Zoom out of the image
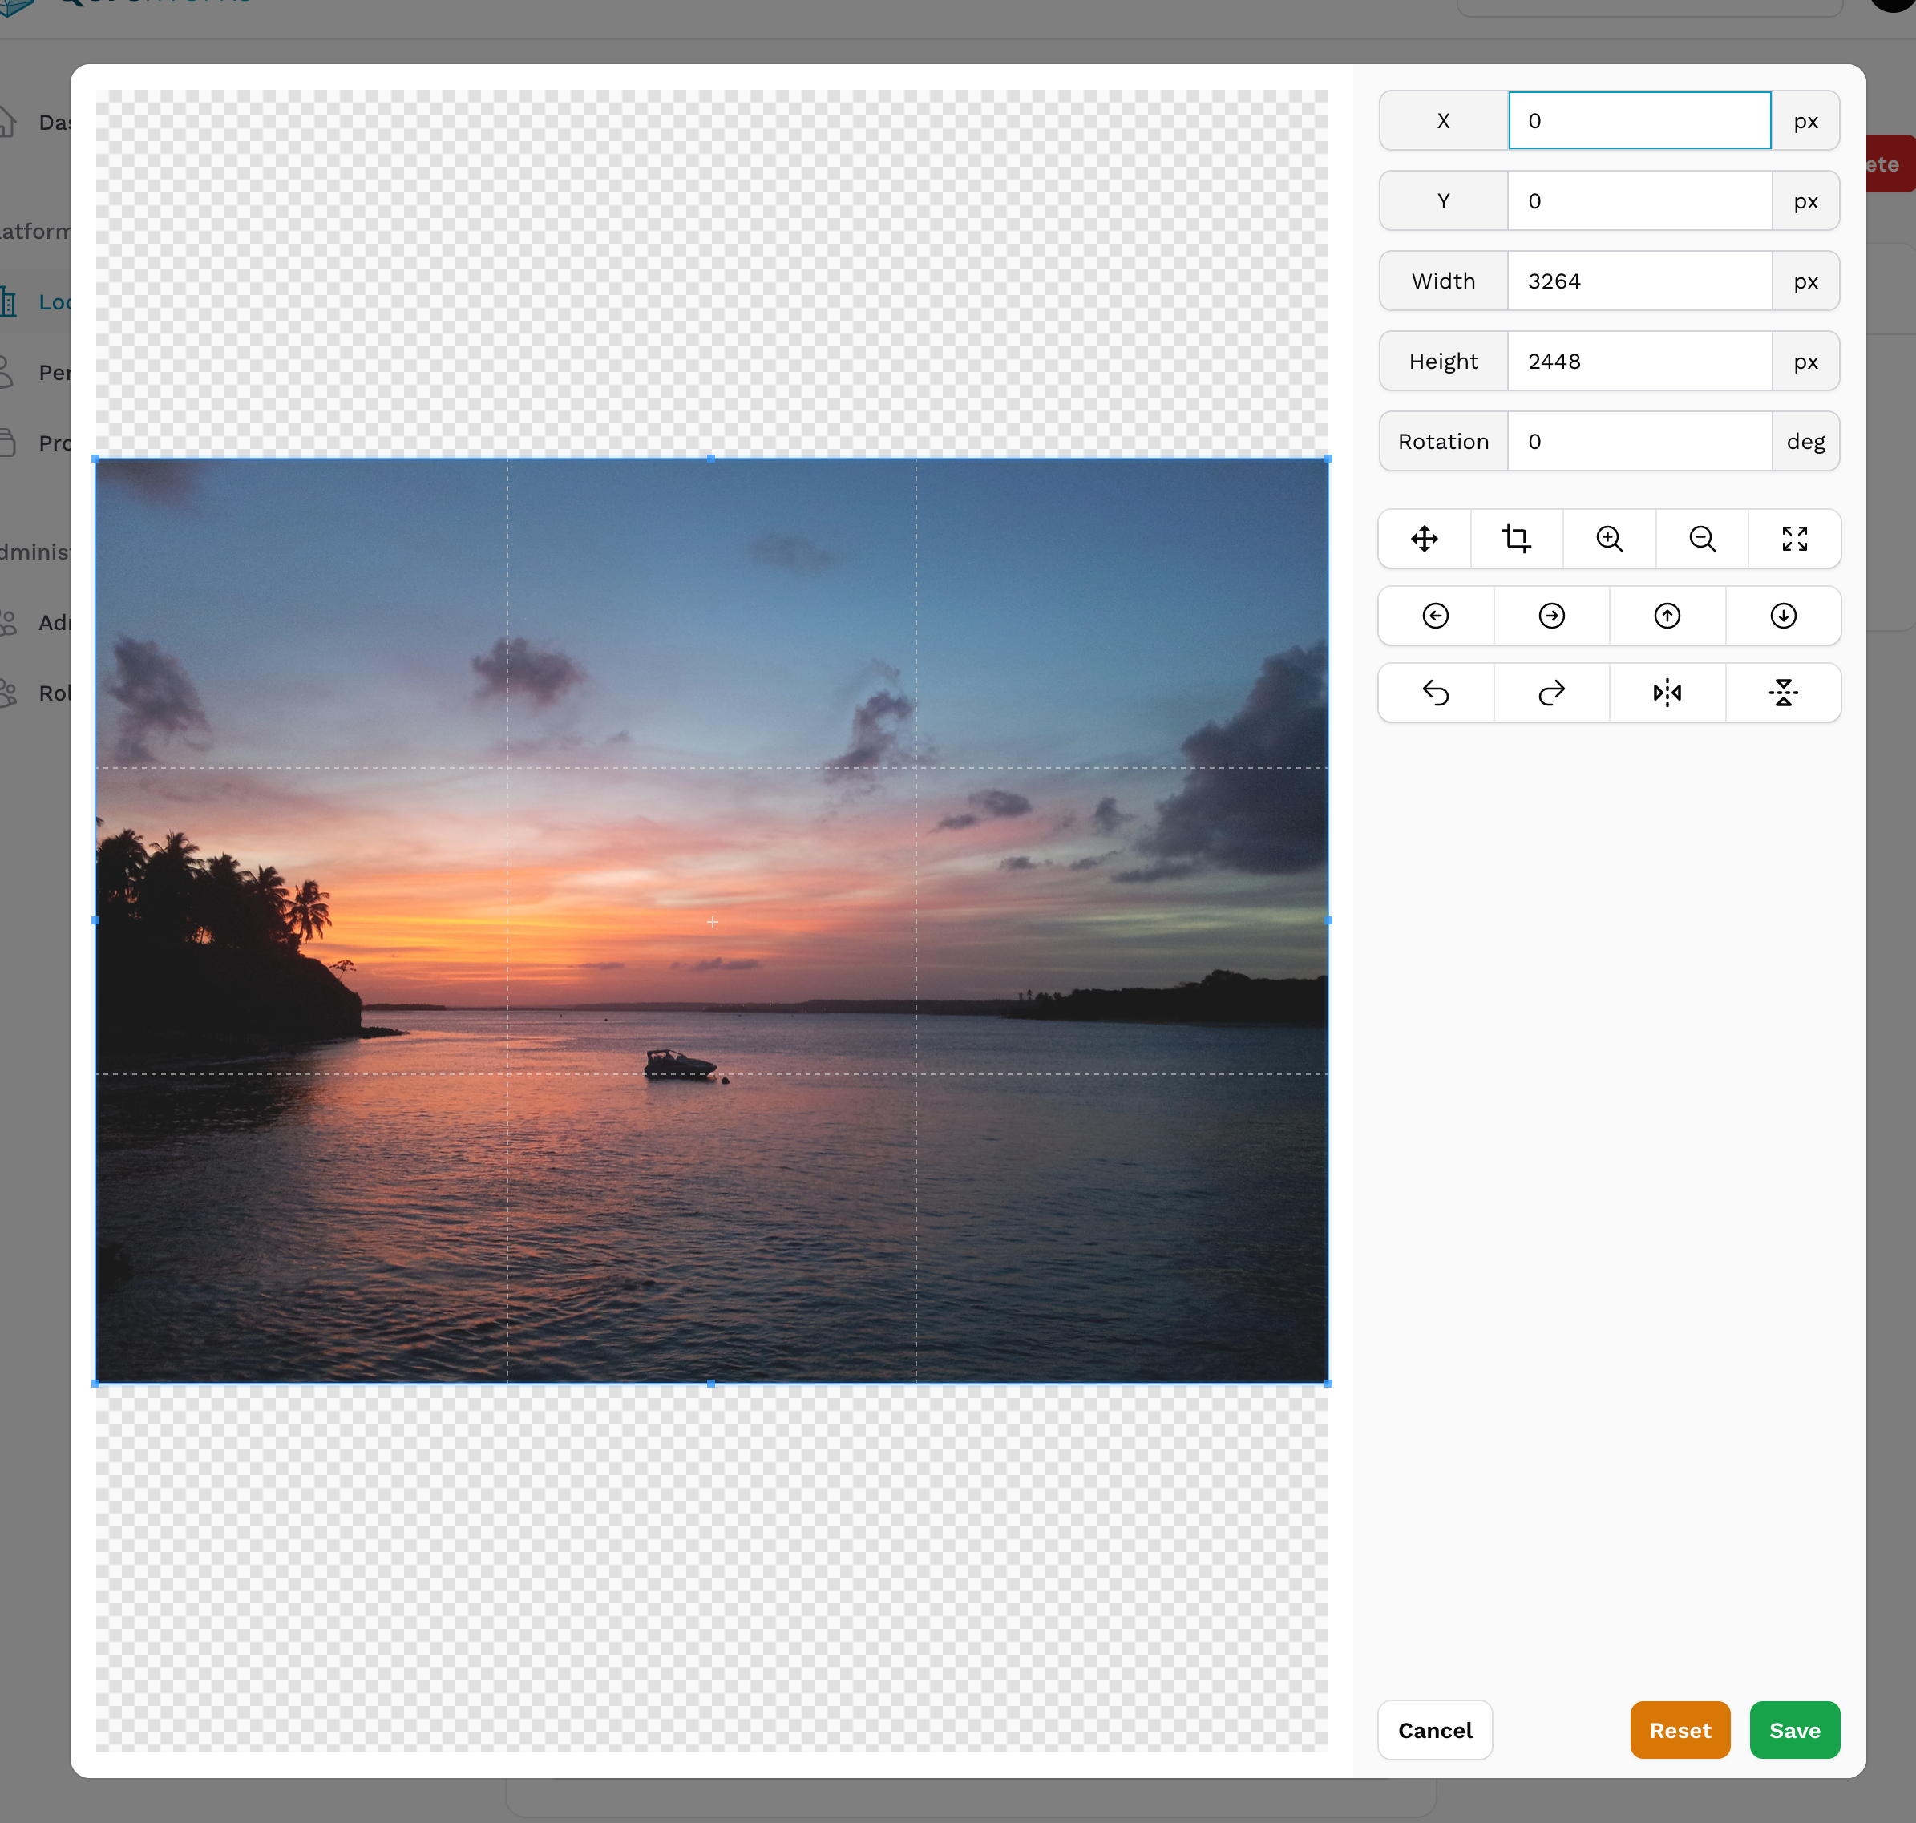The width and height of the screenshot is (1916, 1823). tap(1701, 539)
